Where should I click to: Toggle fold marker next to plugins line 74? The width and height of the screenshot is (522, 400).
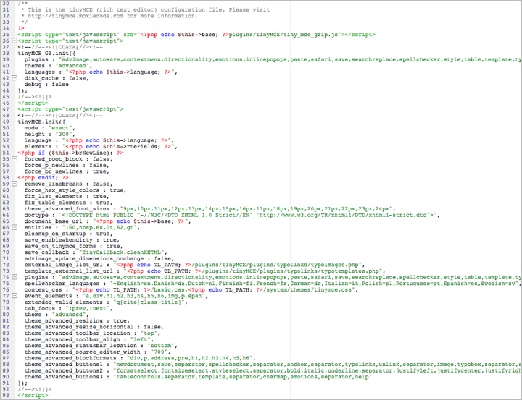(x=14, y=277)
